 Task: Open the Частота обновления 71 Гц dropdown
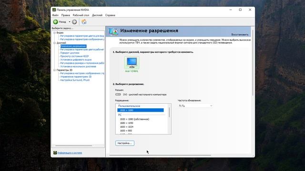(x=195, y=105)
